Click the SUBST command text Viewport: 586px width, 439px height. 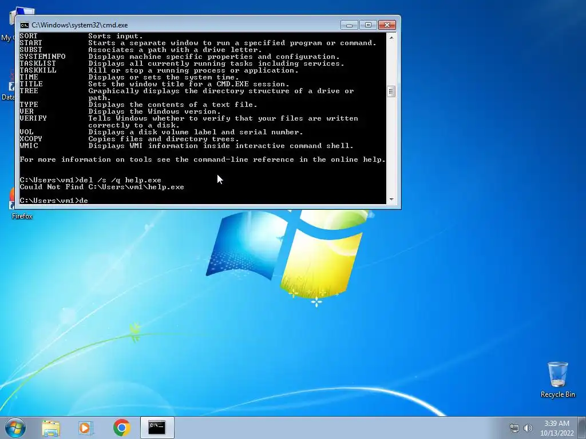31,50
